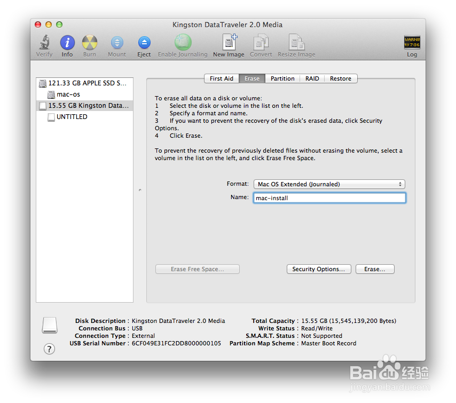Click the Erase... button
The height and width of the screenshot is (403, 456).
pos(375,269)
